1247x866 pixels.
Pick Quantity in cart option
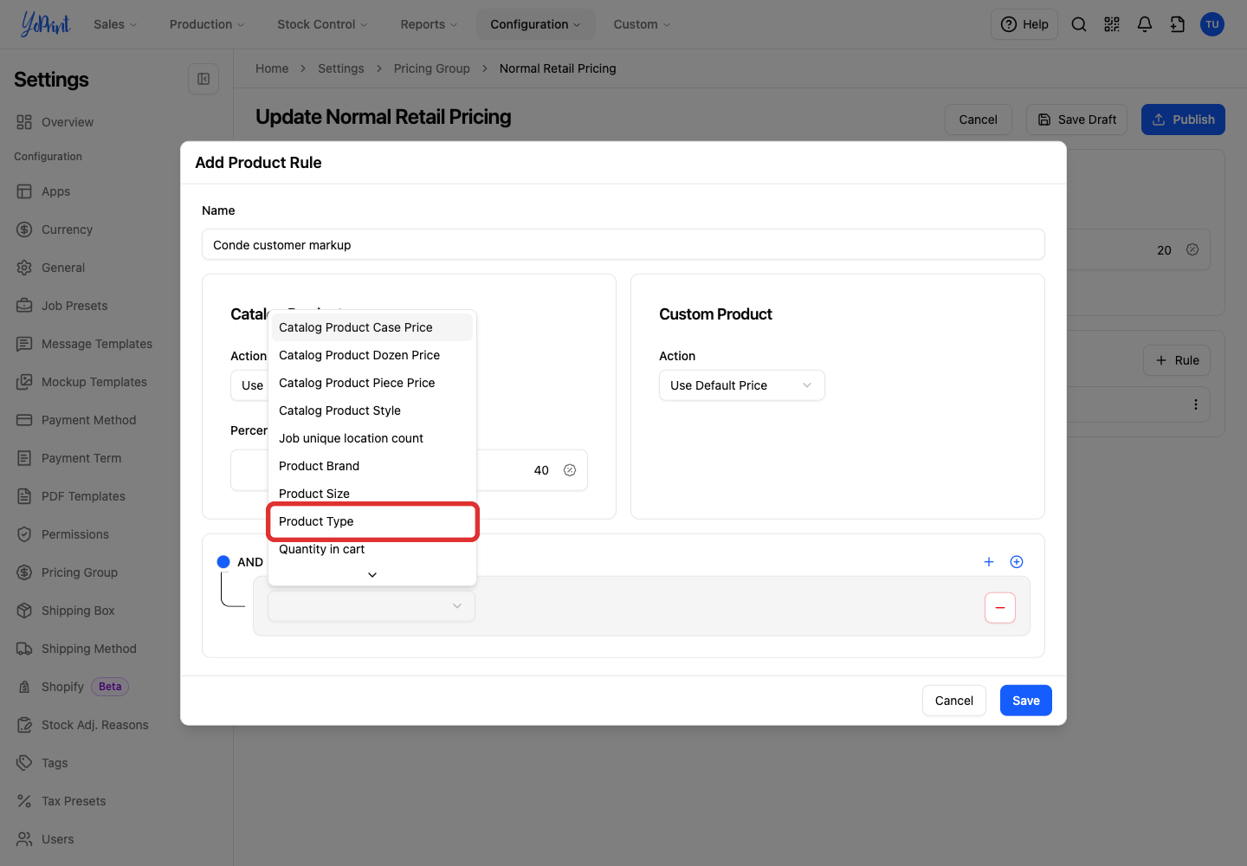[x=372, y=549]
